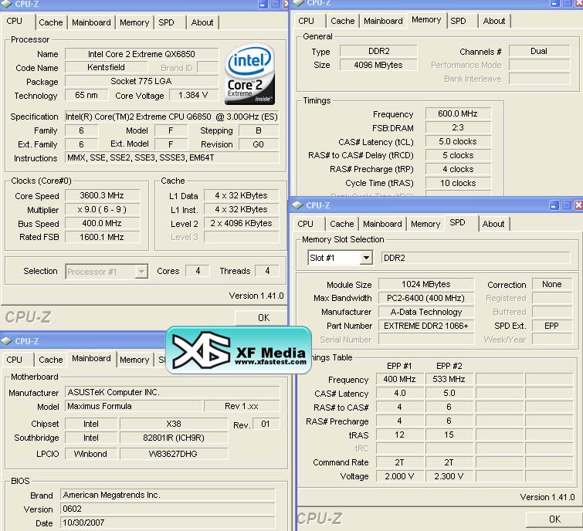Click memory Size value 4096 MBytes
The height and width of the screenshot is (531, 583).
378,65
